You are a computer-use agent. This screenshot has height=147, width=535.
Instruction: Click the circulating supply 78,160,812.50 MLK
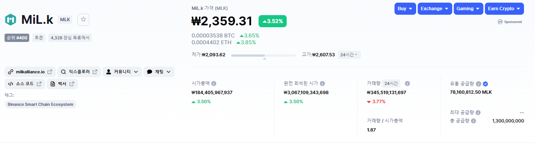471,92
